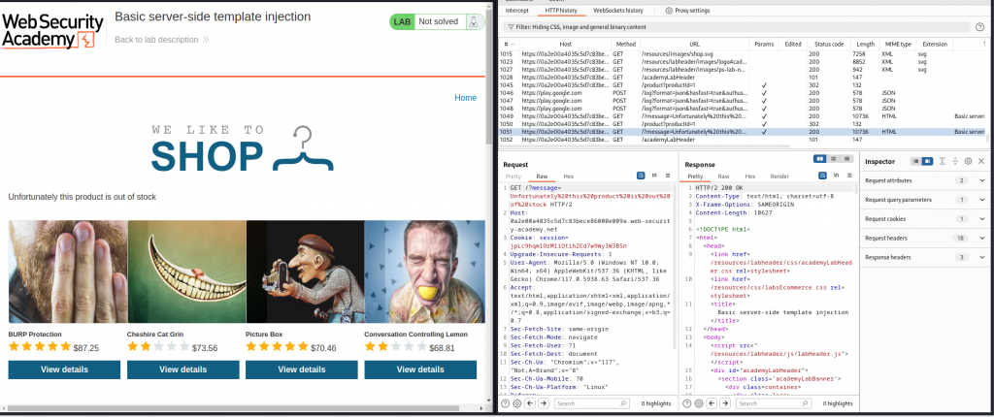The height and width of the screenshot is (417, 994).
Task: Click the Response pane help icon at bottom
Action: (686, 403)
